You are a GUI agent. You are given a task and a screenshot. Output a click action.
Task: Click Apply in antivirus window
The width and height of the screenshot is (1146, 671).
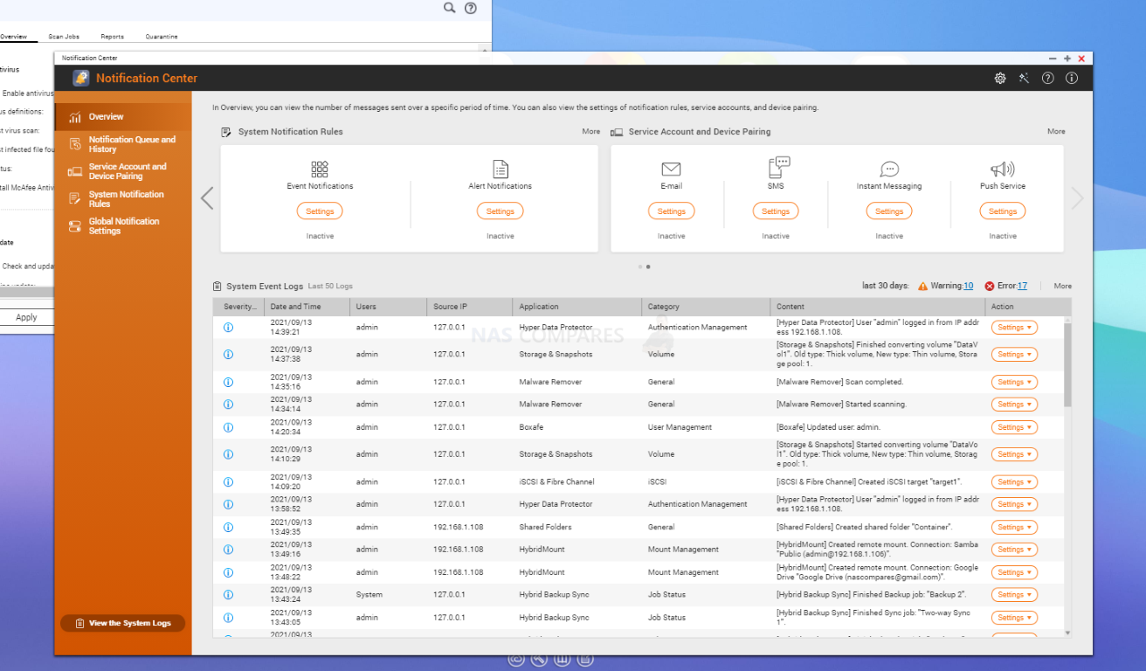click(26, 317)
